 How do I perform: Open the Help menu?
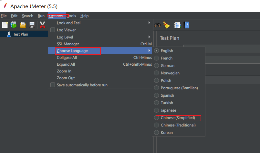[x=84, y=16]
